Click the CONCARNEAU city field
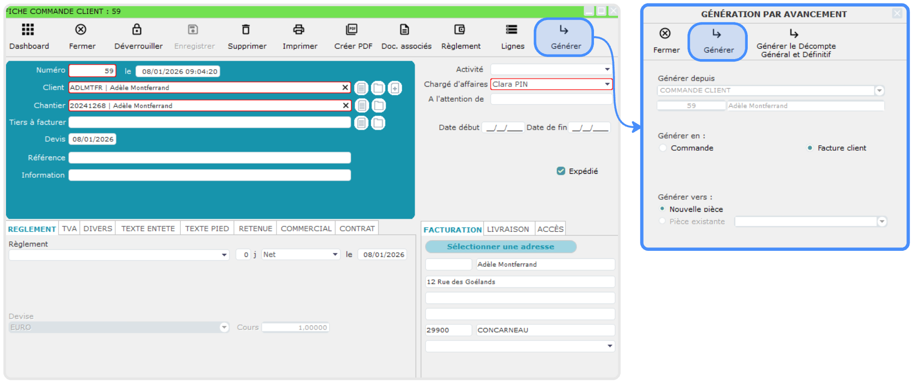Image resolution: width=914 pixels, height=384 pixels. [x=545, y=330]
